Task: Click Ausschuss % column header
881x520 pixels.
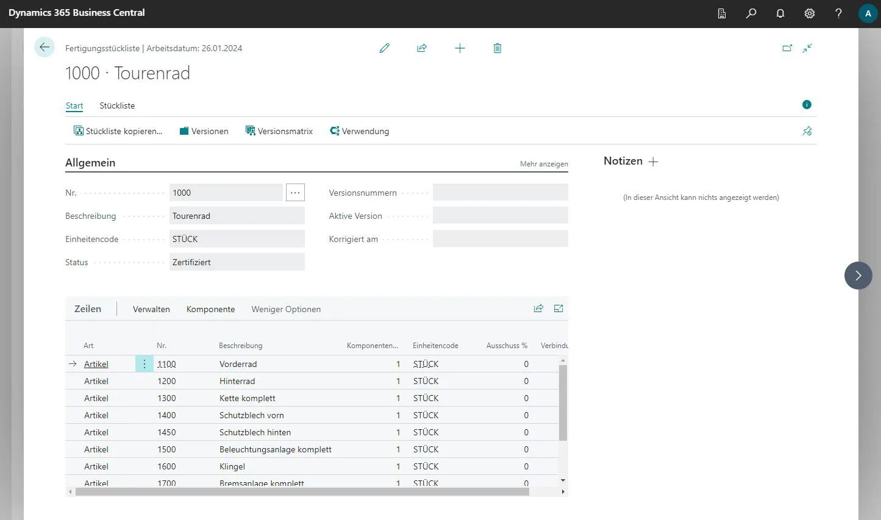Action: 507,346
